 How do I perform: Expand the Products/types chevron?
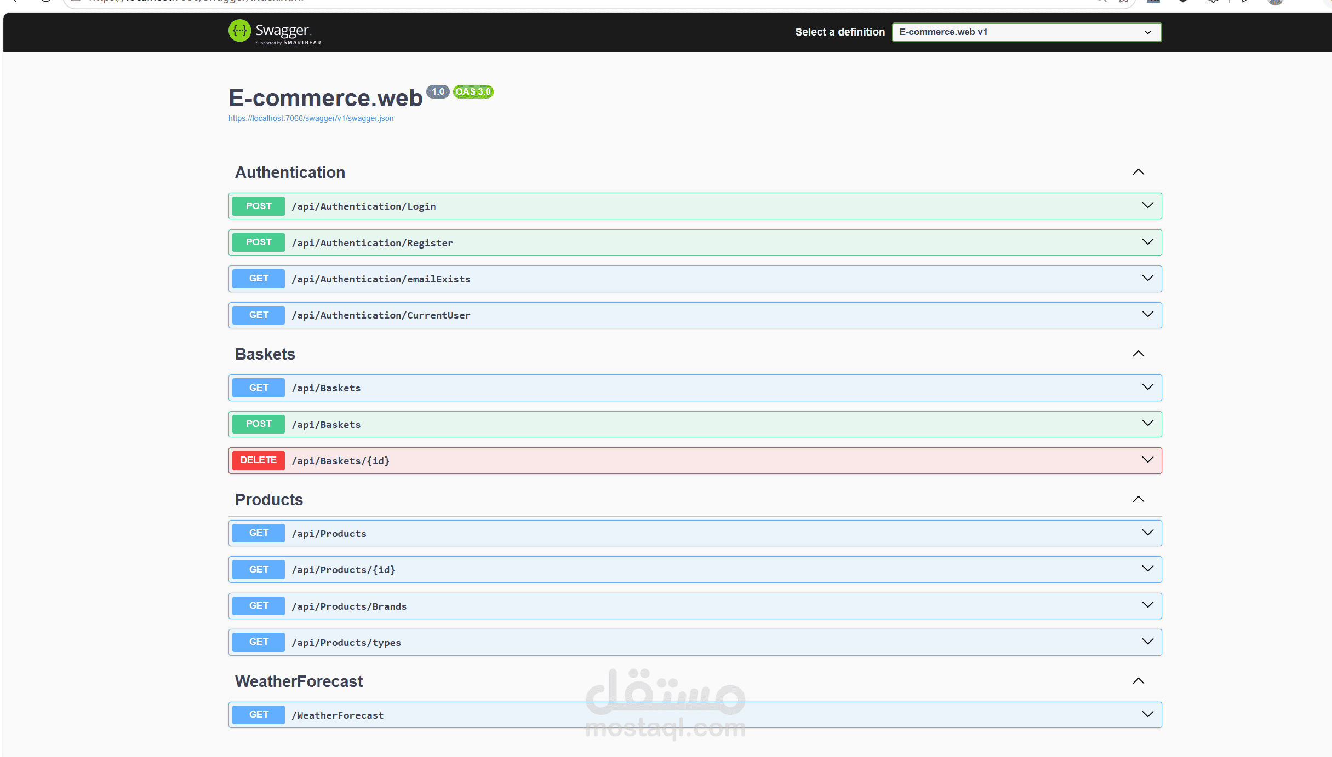[x=1147, y=642]
